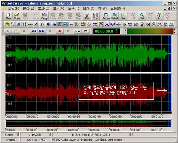Open noise reduction icon with red X
Screen dimensions: 178x143
coord(113,24)
